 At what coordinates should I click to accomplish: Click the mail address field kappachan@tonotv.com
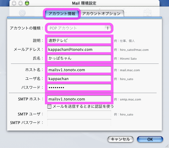pos(79,49)
